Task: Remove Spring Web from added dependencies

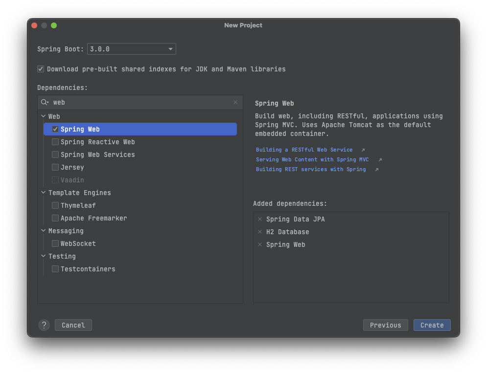Action: point(260,244)
